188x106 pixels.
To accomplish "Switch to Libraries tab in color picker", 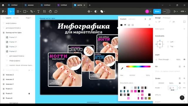I will tap(132, 19).
